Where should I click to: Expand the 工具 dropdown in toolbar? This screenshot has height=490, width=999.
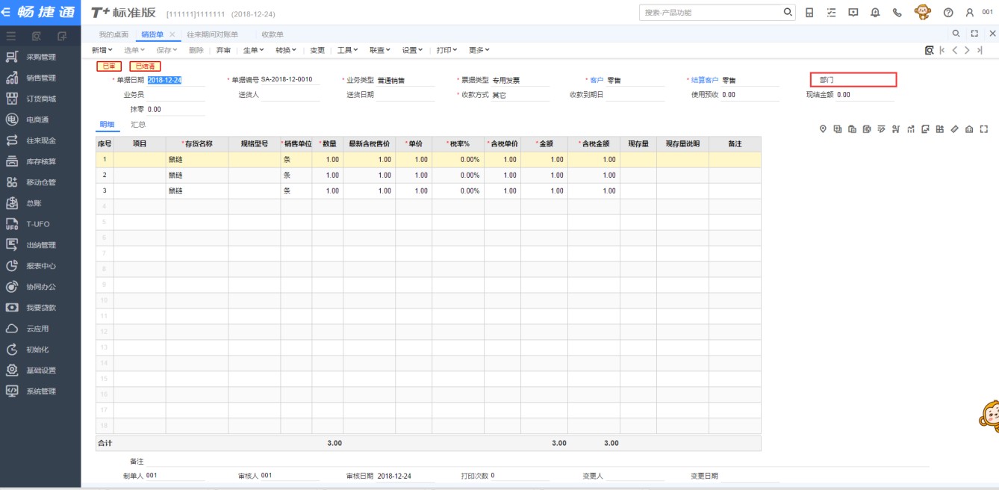click(347, 50)
